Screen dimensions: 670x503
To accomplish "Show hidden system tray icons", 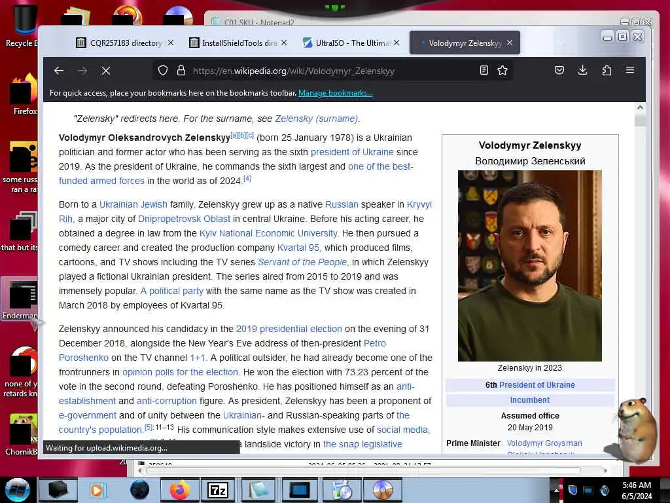I will (x=557, y=490).
